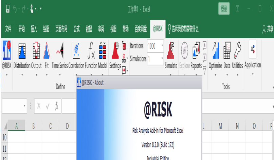
Task: Click the Add Output icon
Action: coord(36,50)
